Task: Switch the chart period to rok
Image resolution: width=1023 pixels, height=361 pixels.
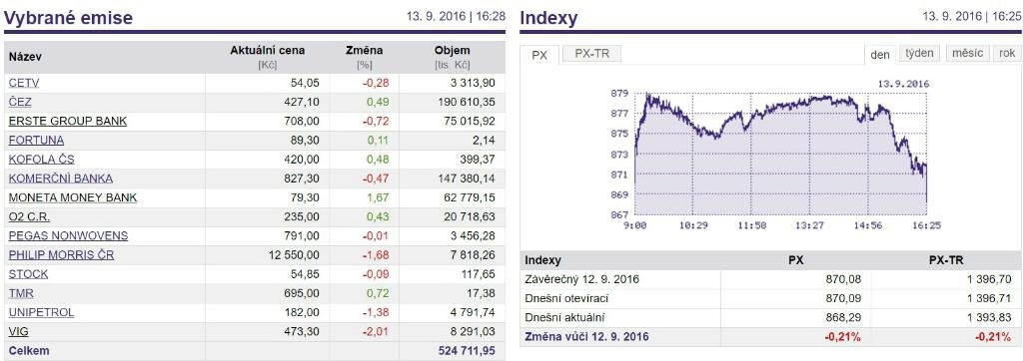Action: pos(1007,54)
